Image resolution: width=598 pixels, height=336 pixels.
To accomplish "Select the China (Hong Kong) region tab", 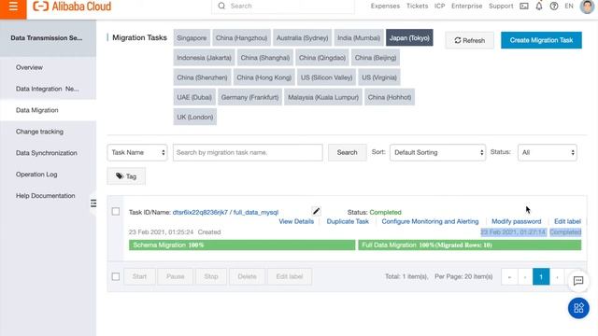I will pos(264,77).
